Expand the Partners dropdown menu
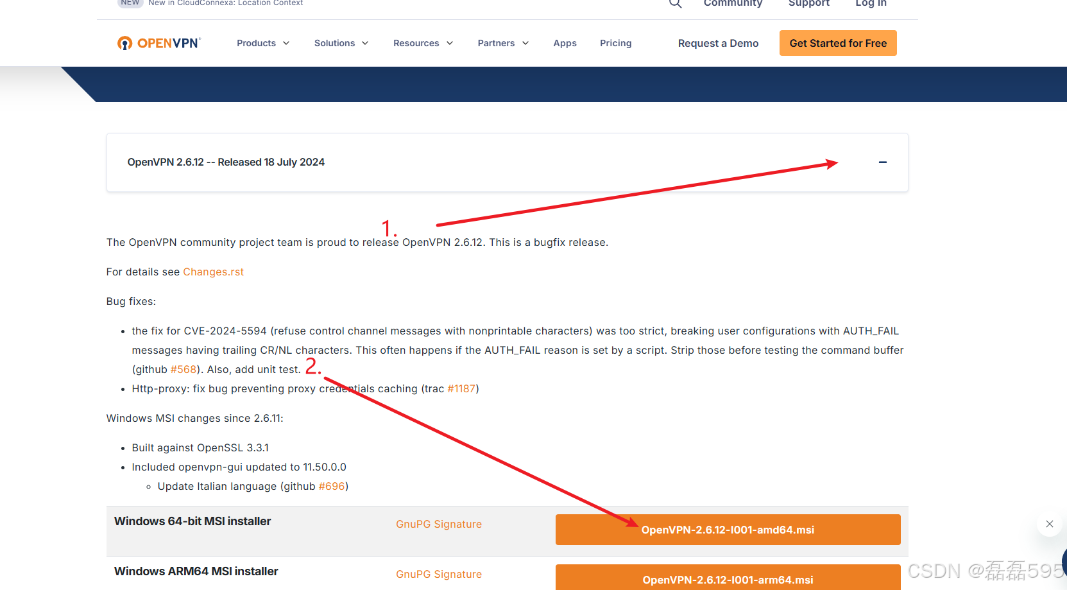The height and width of the screenshot is (590, 1067). [x=504, y=43]
